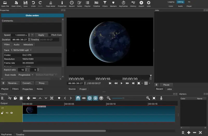This screenshot has width=208, height=136.
Task: Select the Logging layout
Action: tap(171, 2)
